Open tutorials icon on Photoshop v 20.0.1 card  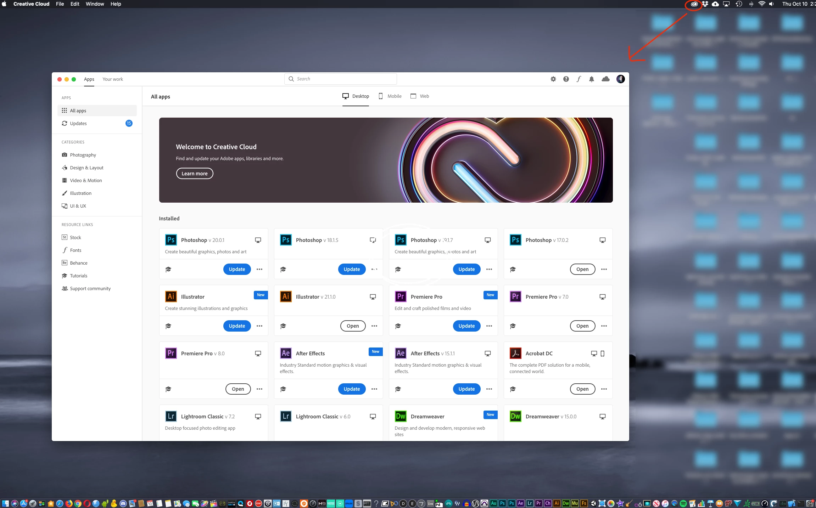tap(168, 269)
